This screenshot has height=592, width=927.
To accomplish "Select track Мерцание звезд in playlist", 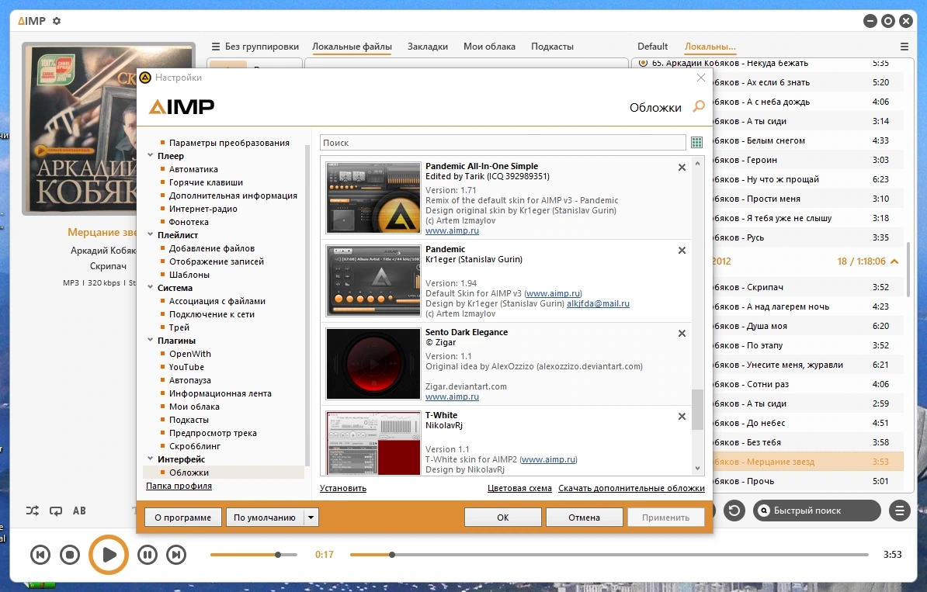I will (807, 462).
